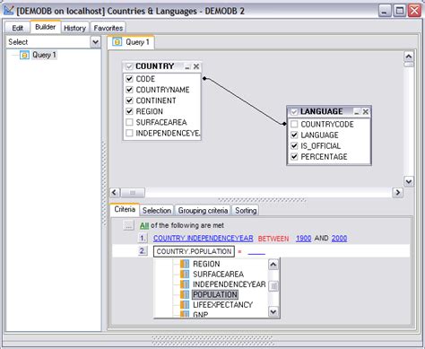
Task: Open the Grouping criteria tab
Action: pos(203,211)
